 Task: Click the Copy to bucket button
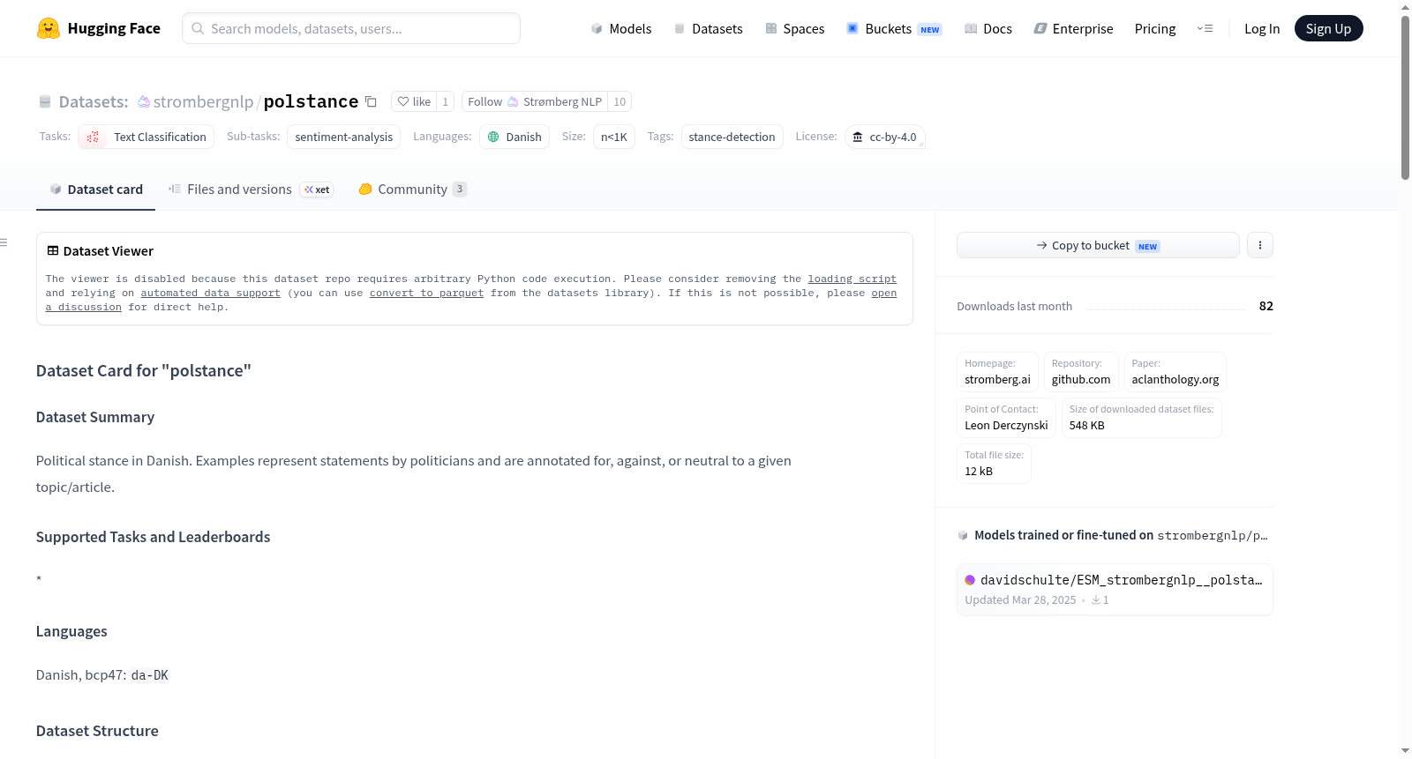click(x=1098, y=245)
